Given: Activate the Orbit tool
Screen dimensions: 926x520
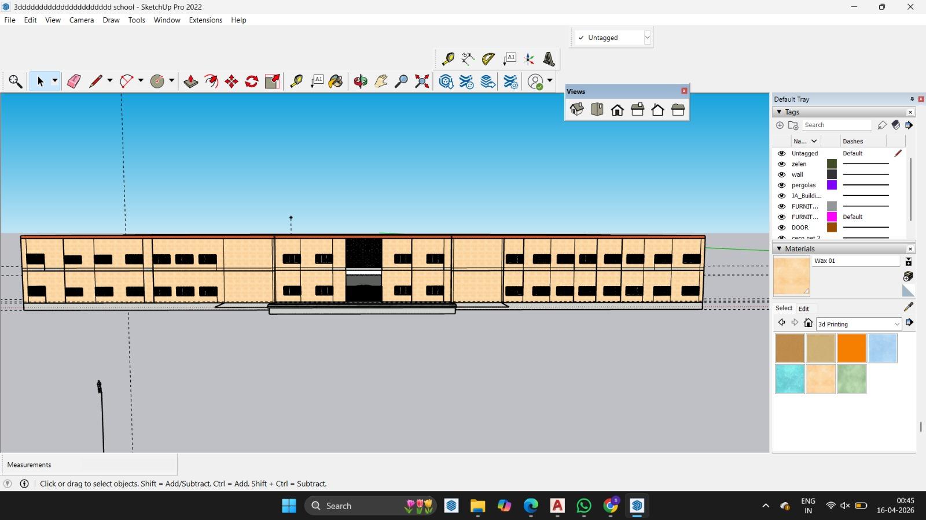Looking at the screenshot, I should coord(361,81).
